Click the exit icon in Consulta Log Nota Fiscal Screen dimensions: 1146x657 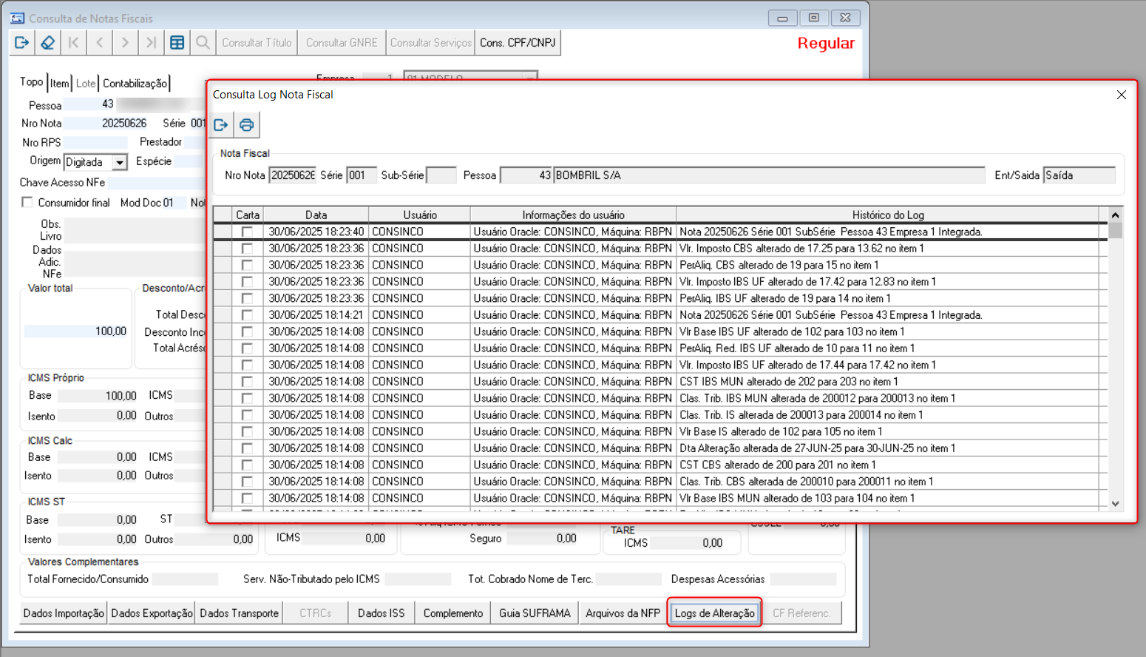pos(221,125)
